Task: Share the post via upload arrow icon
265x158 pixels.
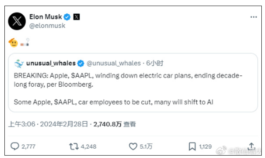Action: (251, 146)
